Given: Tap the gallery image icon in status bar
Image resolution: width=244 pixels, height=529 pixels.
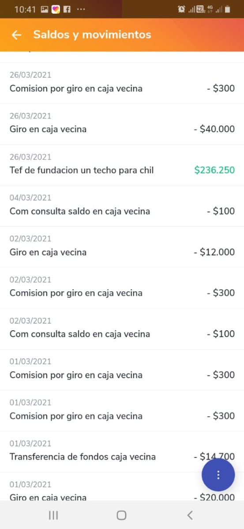Looking at the screenshot, I should tap(45, 9).
